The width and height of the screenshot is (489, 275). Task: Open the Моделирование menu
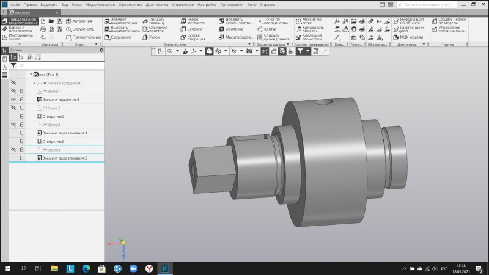(100, 5)
